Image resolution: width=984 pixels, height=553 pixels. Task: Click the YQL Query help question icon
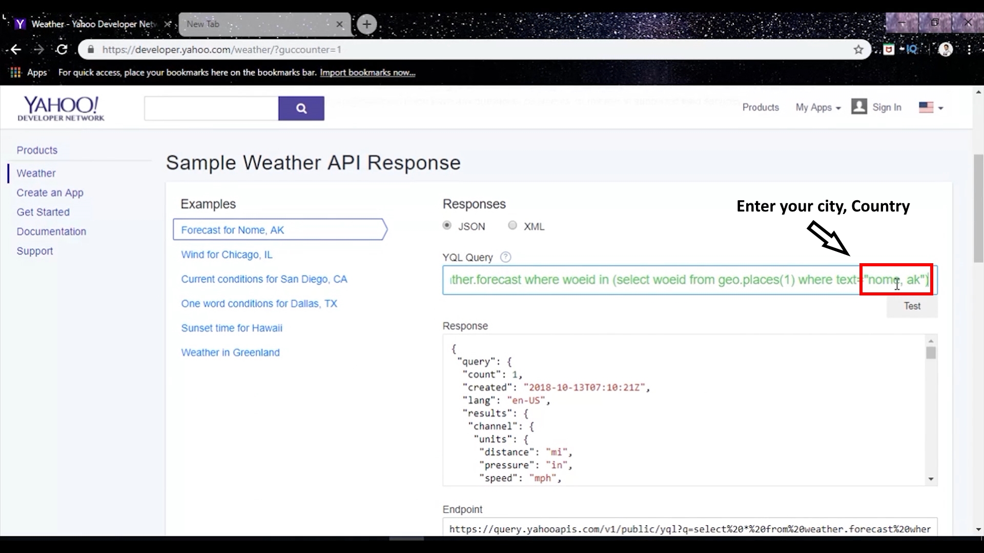tap(505, 257)
